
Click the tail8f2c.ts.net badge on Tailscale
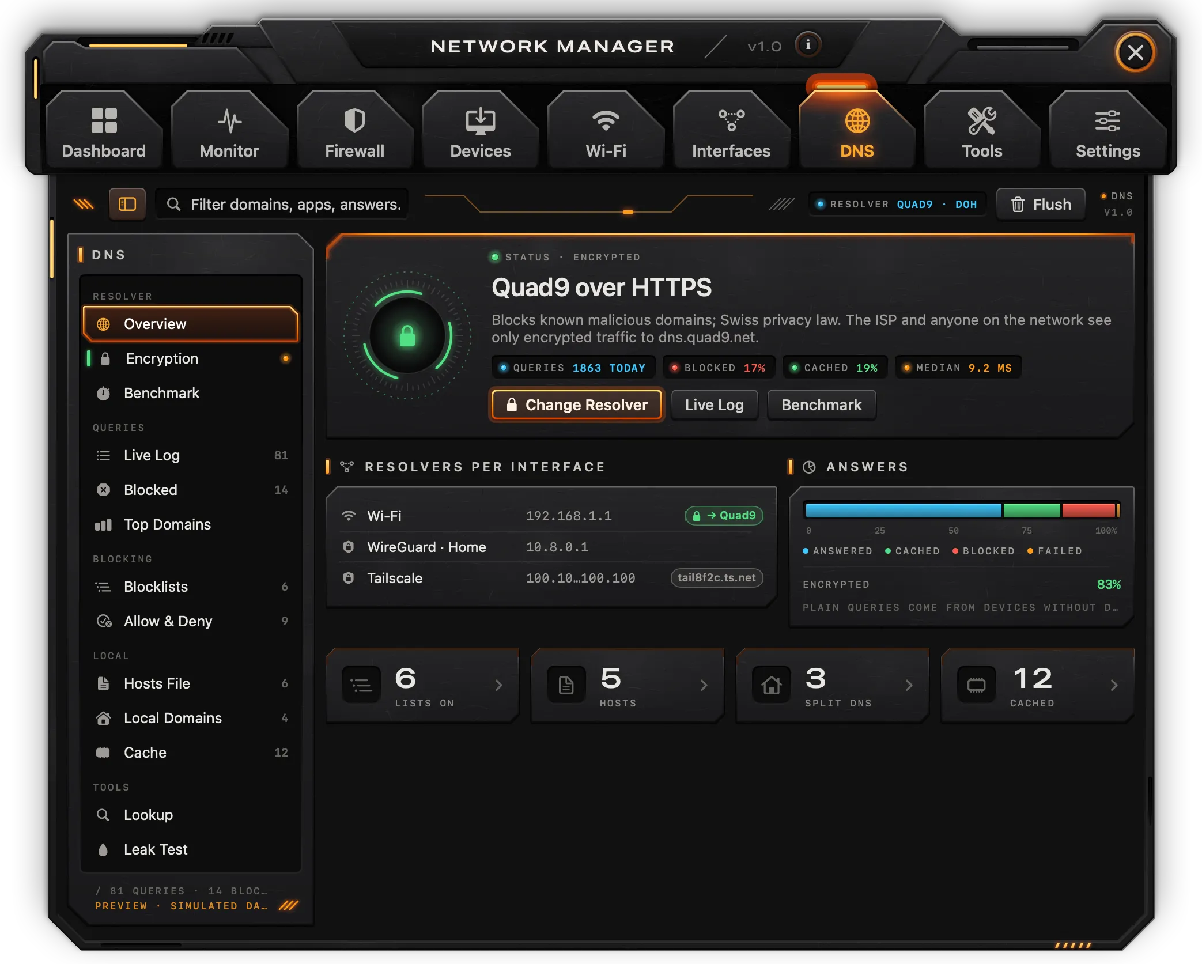click(x=717, y=577)
